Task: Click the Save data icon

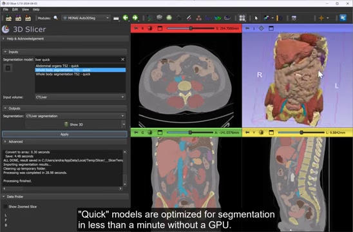Action: (28, 18)
